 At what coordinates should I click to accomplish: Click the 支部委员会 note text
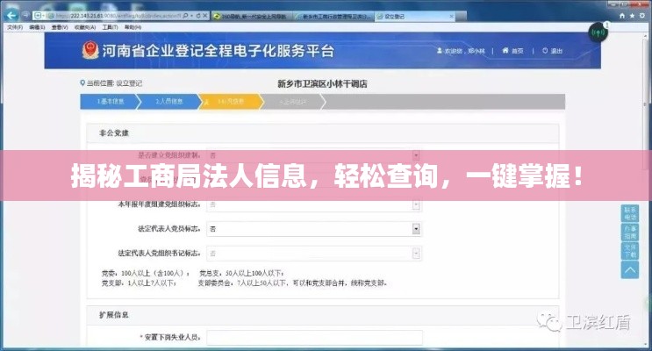(x=292, y=283)
